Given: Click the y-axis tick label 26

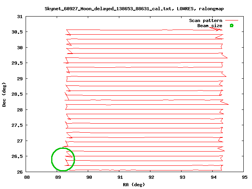Looking at the screenshot, I should (20, 172).
